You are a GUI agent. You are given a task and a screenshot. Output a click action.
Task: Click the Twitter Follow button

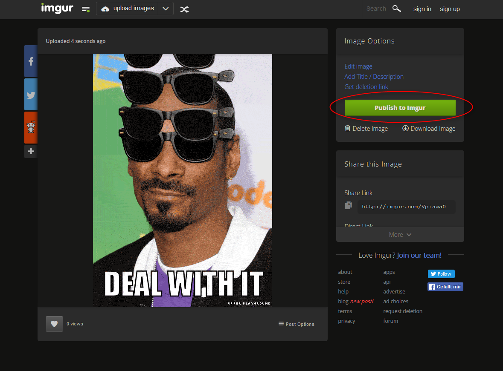point(441,274)
